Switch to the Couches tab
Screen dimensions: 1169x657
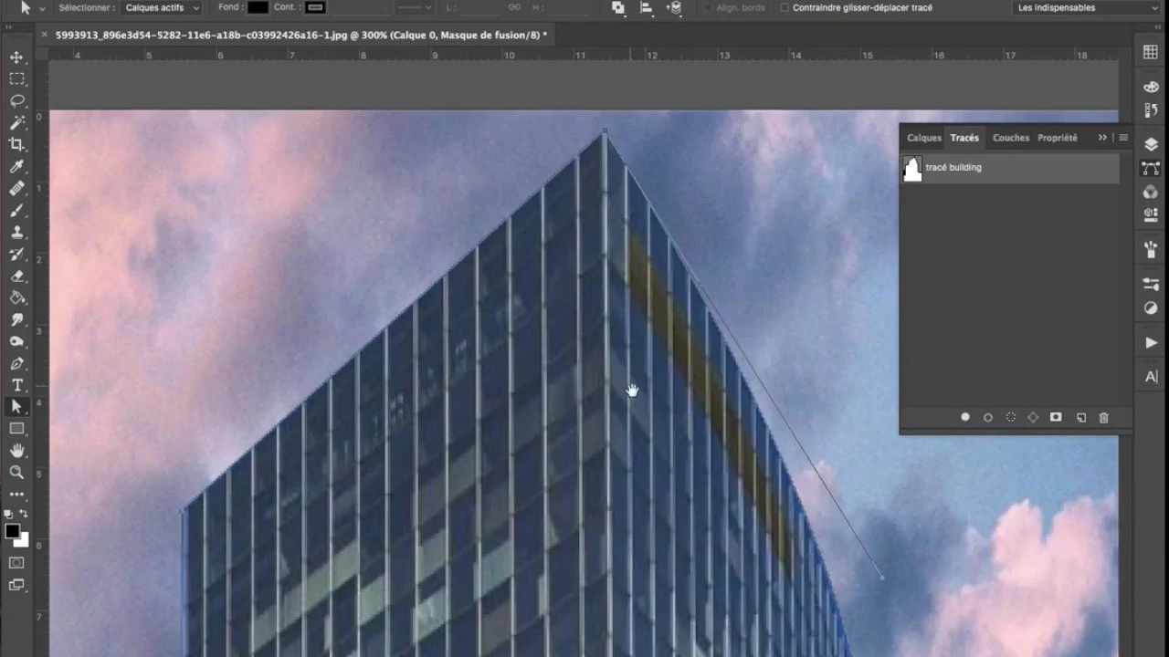[x=1011, y=138]
